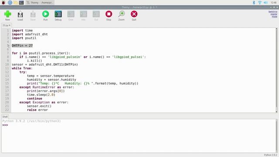Open the Wi-Fi network menu
This screenshot has width=279, height=157.
pos(260,3)
